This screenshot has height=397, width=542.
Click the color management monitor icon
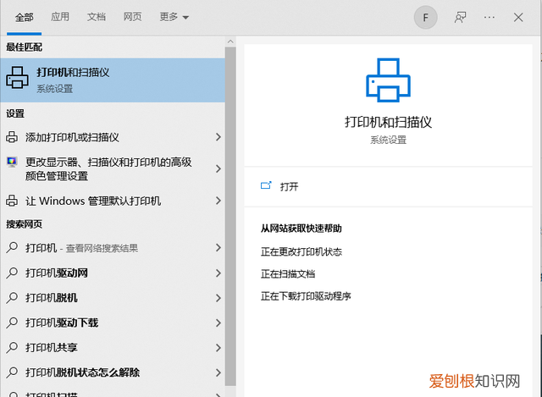pos(12,162)
